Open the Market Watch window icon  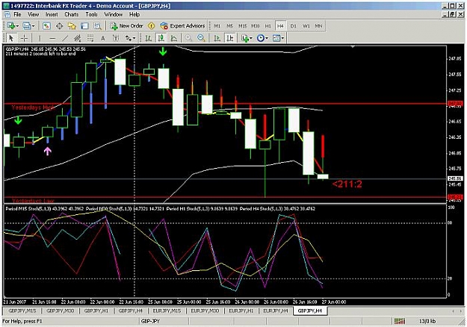pyautogui.click(x=46, y=26)
